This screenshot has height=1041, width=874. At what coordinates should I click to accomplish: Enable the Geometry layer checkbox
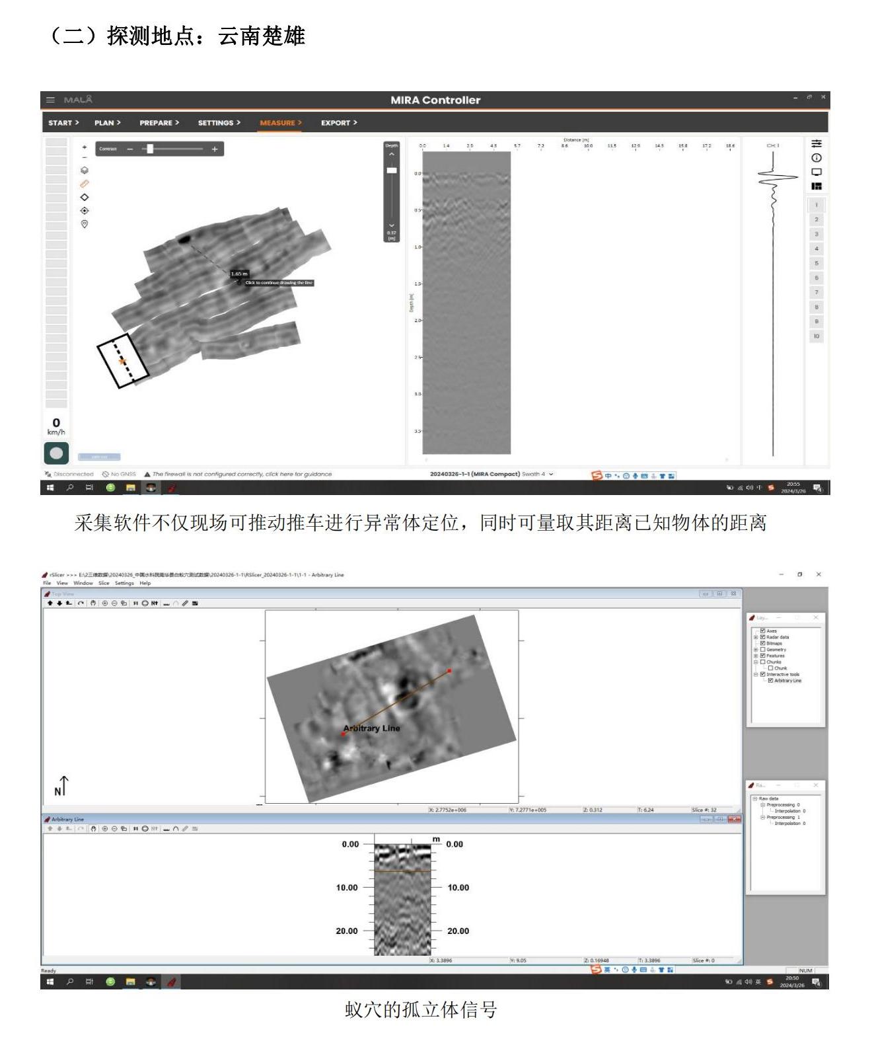[x=763, y=650]
